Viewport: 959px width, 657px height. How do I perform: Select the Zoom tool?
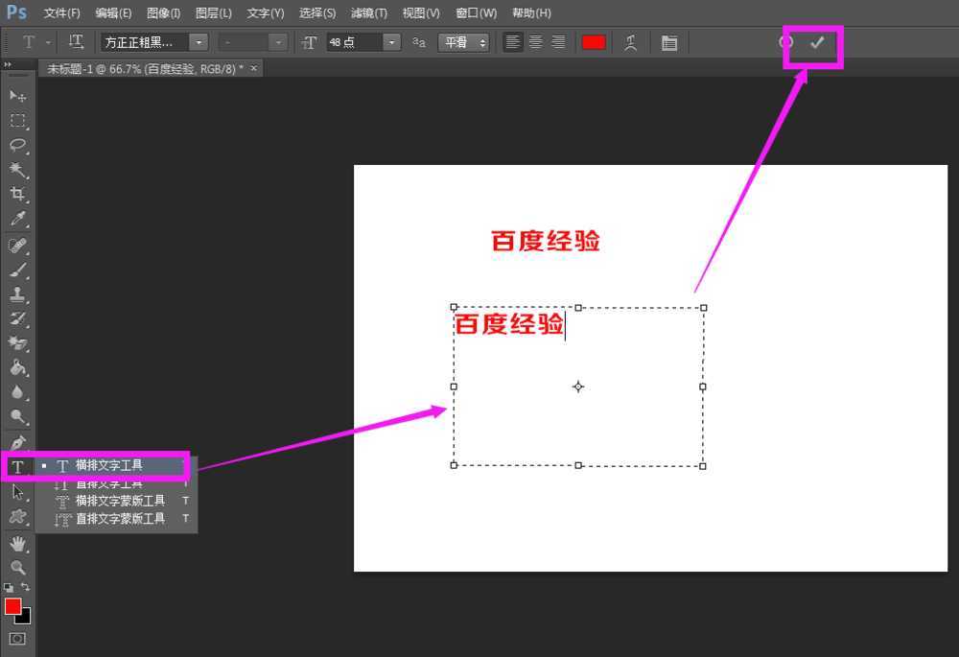(17, 565)
